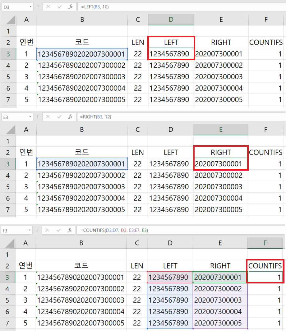Select column C header in the RIGHT formula sheet

coord(138,130)
